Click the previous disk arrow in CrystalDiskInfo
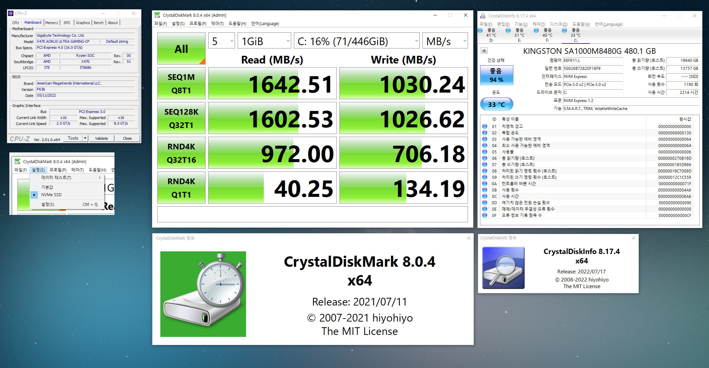 click(484, 51)
